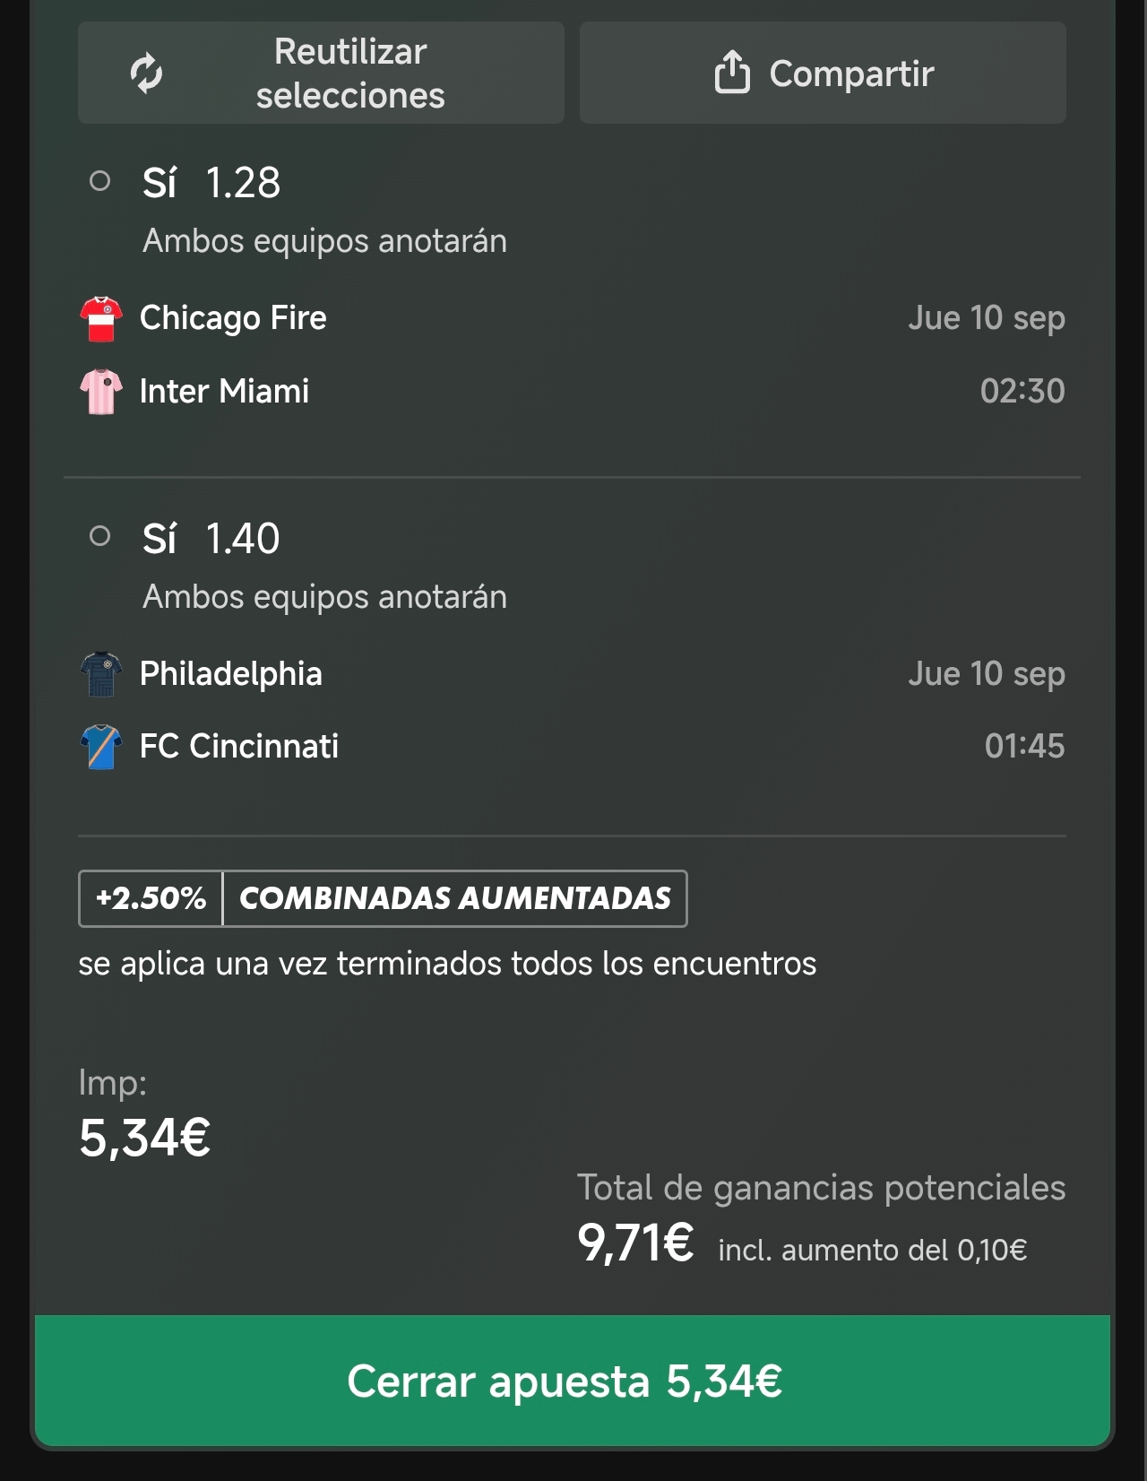The height and width of the screenshot is (1481, 1147).
Task: Tap the Chicago Fire red jersey icon
Action: (101, 318)
